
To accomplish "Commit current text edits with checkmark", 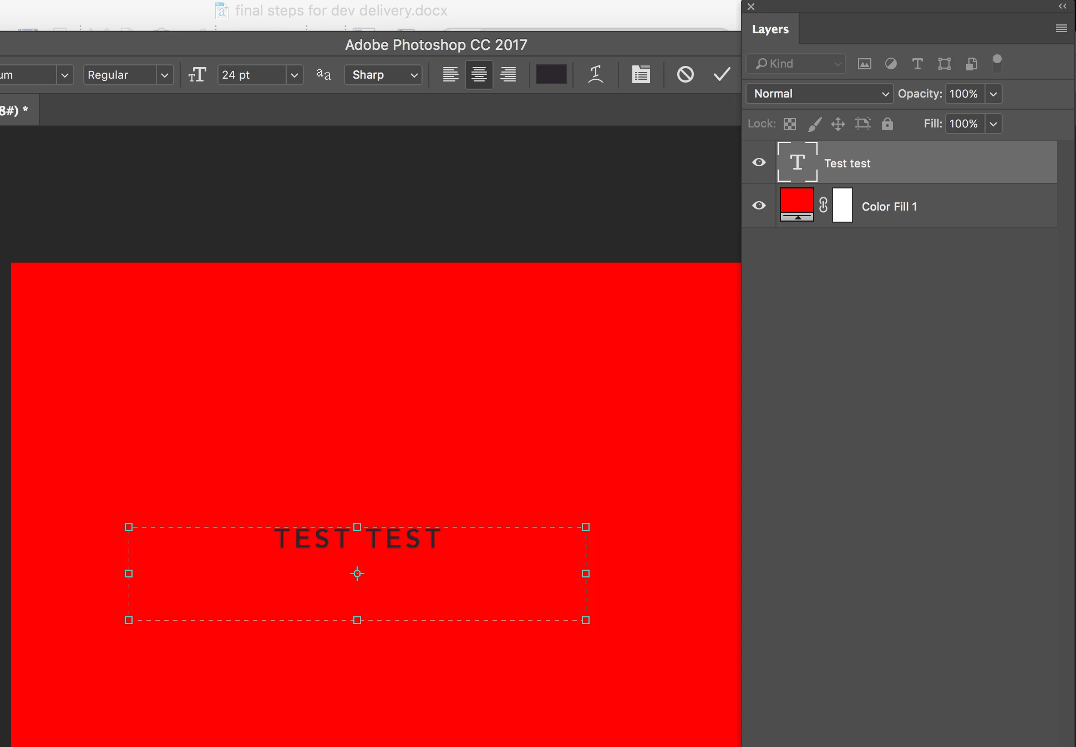I will tap(722, 74).
